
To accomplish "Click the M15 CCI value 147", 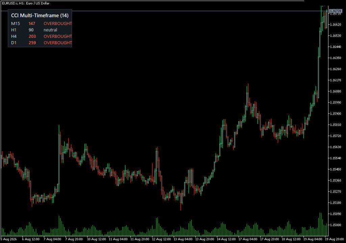I will tap(32, 23).
